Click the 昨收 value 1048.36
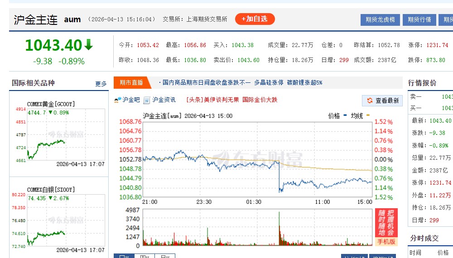Screen dimensions: 453x258 (148, 60)
